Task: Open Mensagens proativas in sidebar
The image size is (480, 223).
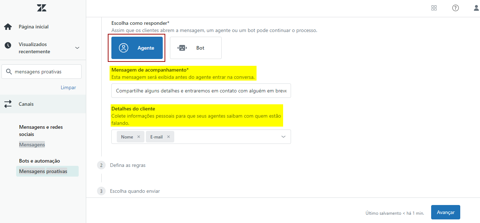Action: [x=43, y=171]
